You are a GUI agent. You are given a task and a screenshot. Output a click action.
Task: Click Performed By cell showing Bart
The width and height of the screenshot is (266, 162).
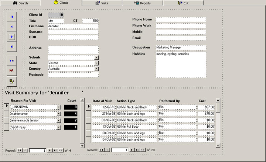pyautogui.click(x=177, y=133)
